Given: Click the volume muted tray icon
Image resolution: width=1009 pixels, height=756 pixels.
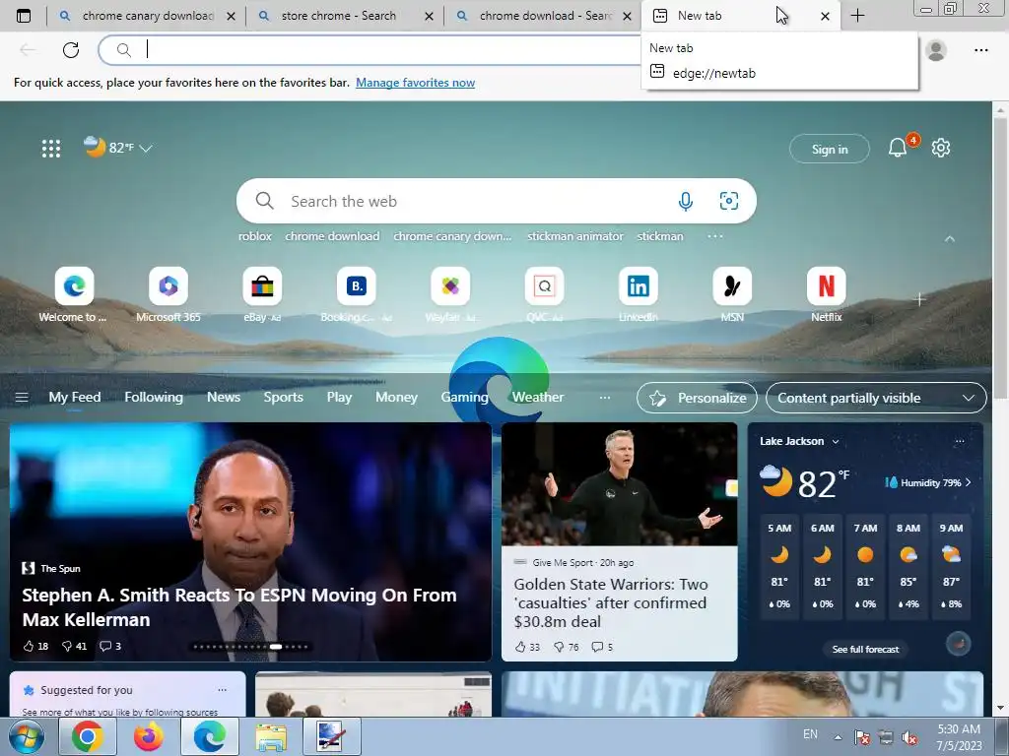Looking at the screenshot, I should pos(909,737).
